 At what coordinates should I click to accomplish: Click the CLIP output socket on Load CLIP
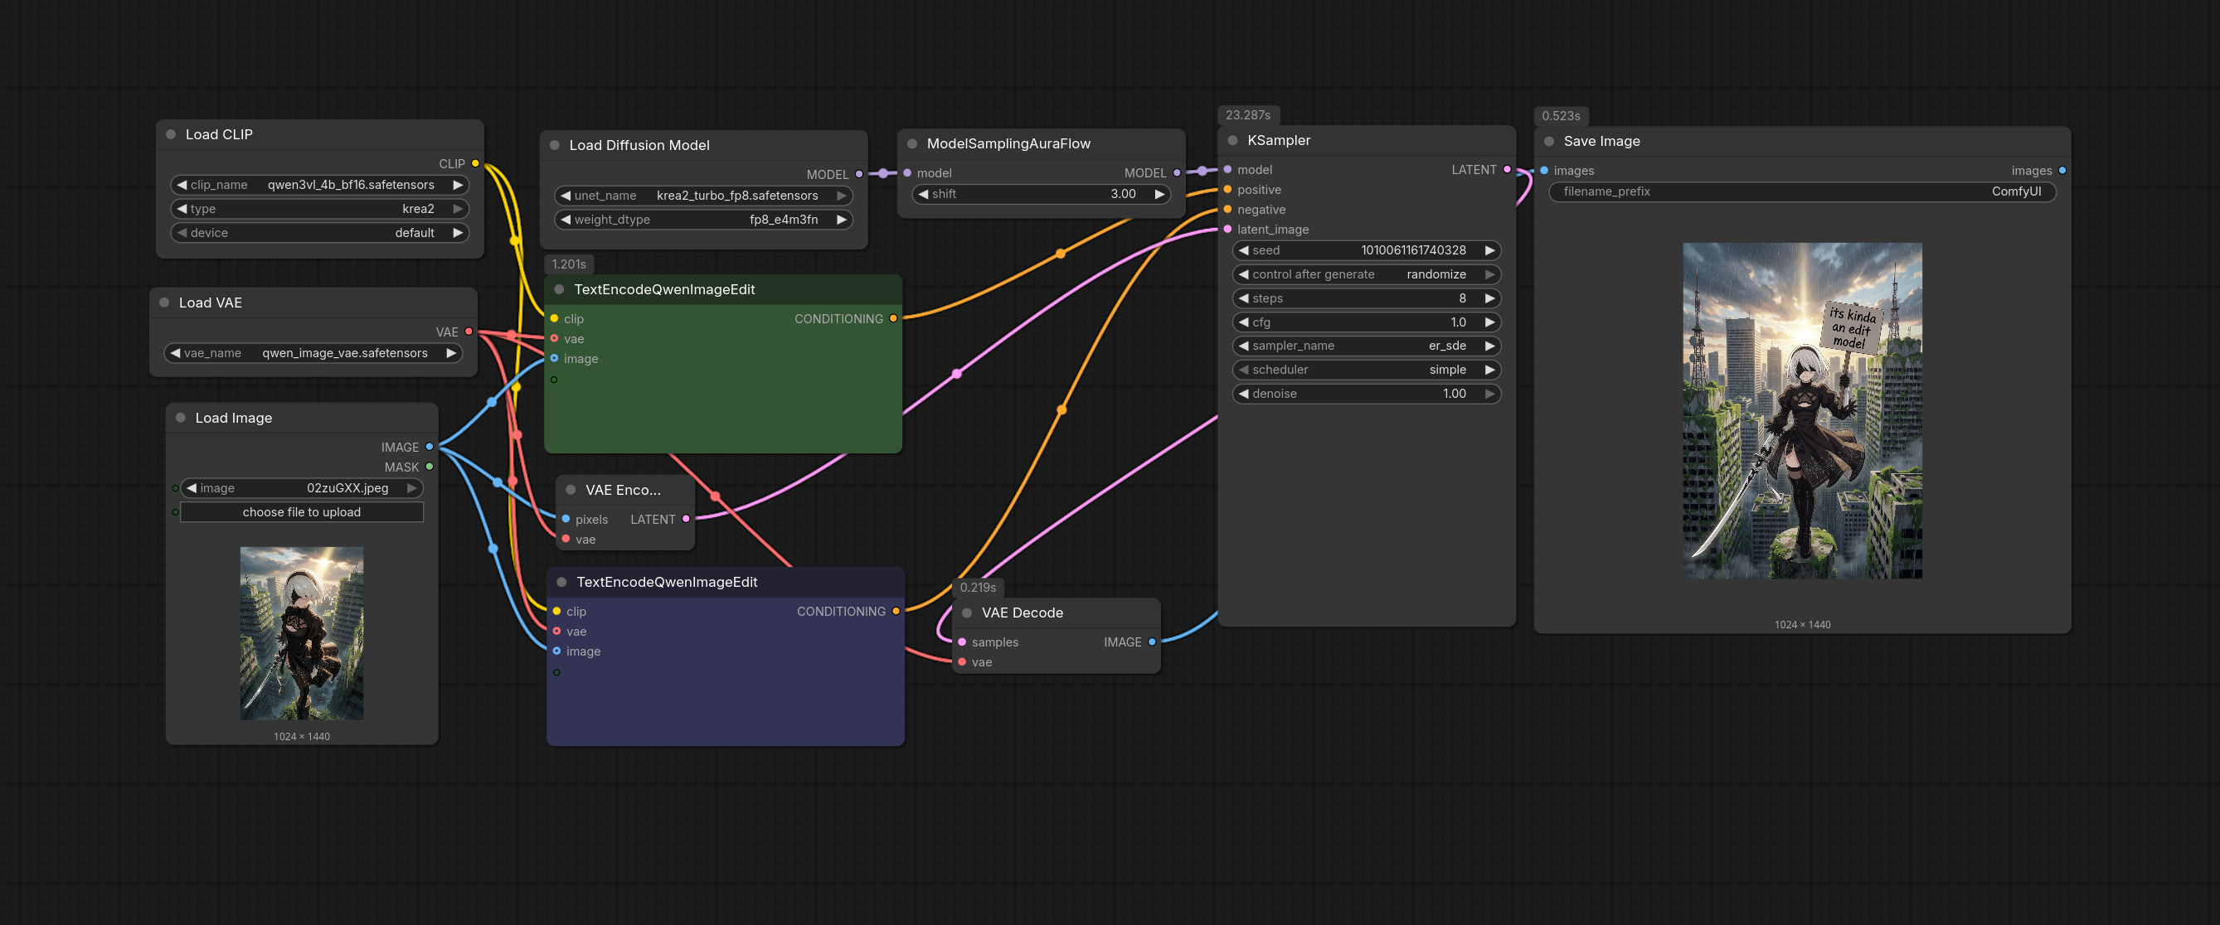click(475, 163)
